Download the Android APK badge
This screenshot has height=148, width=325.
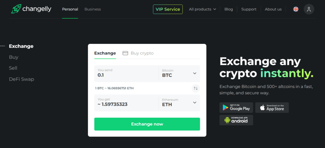click(x=236, y=120)
